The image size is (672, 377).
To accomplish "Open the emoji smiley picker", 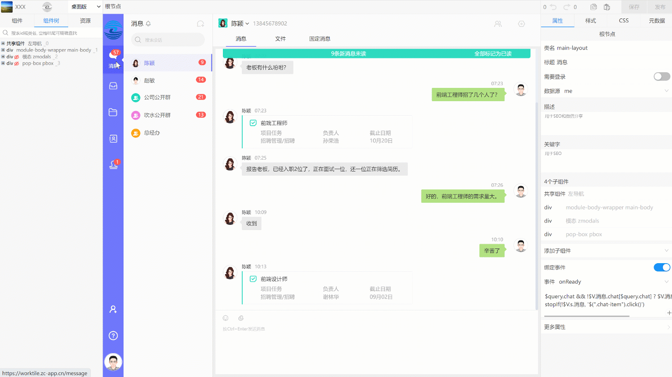I will click(226, 318).
